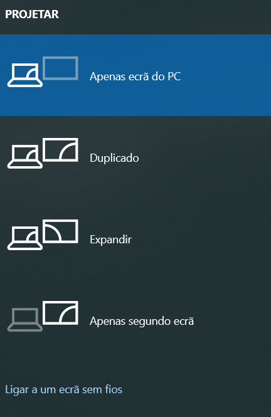Click the laptop icon beside Apenas ecrã do PC

pos(24,75)
